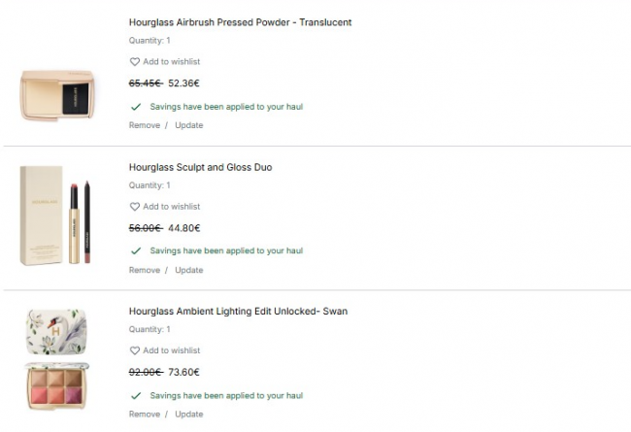
Task: Click heart icon for Ambient Lighting Edit Swan
Action: click(135, 350)
